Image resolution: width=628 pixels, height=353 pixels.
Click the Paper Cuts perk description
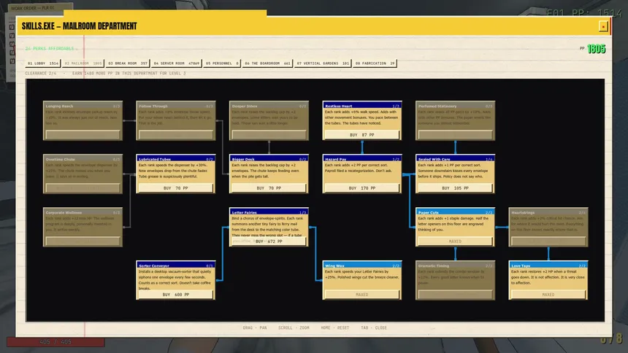(453, 224)
